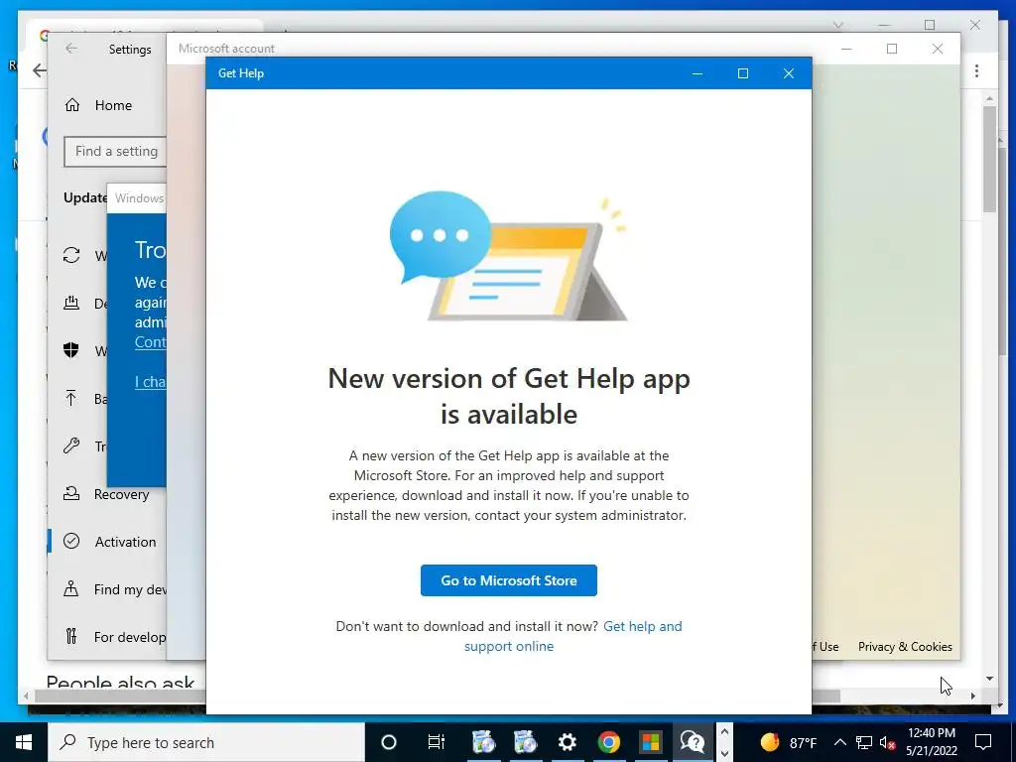1016x762 pixels.
Task: Close the Microsoft account window
Action: click(937, 49)
